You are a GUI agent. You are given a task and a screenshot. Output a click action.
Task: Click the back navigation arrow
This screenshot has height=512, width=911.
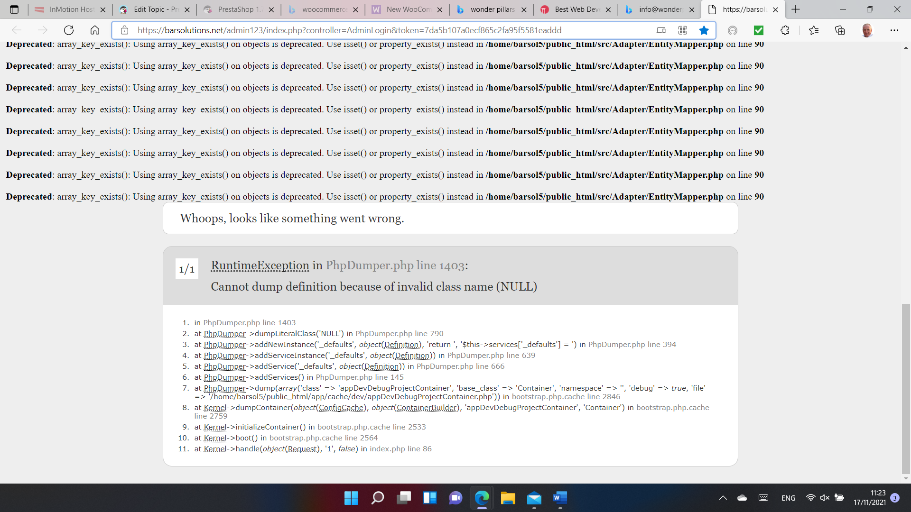17,30
